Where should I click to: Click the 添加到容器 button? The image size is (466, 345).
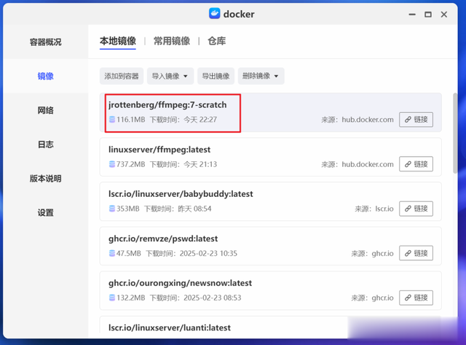(122, 76)
